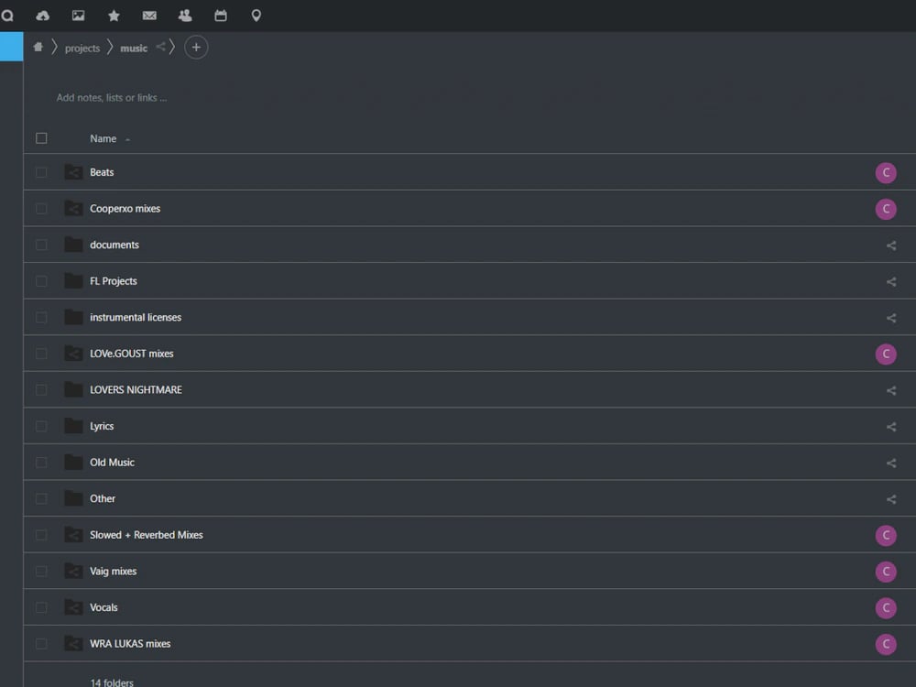
Task: Open projects in the breadcrumb
Action: click(x=82, y=48)
